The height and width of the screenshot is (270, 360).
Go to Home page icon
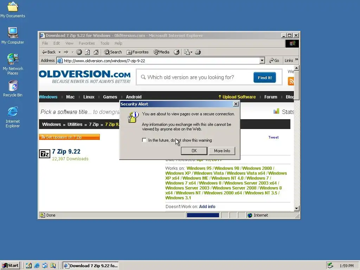point(96,52)
